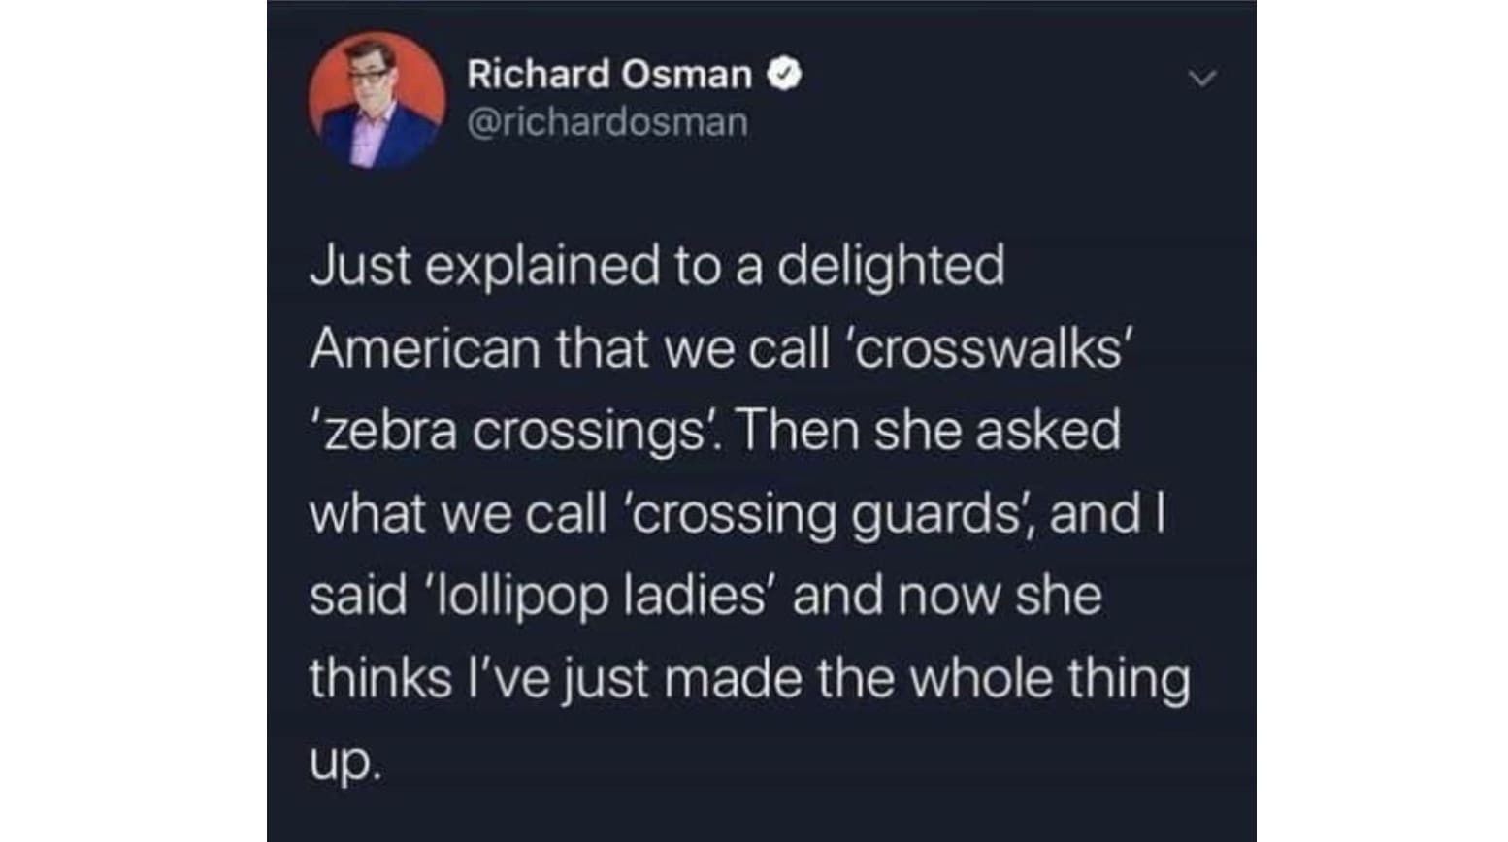Click the word 'said' in the tweet
The width and height of the screenshot is (1508, 842).
pyautogui.click(x=357, y=596)
